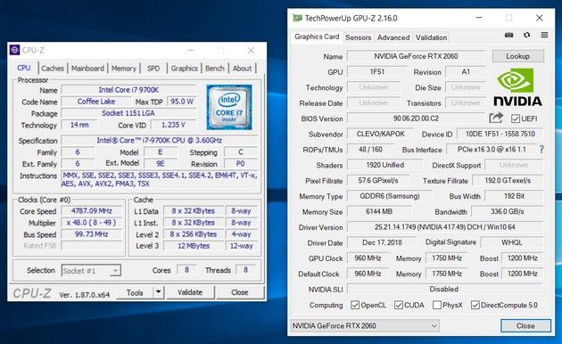
Task: Click the Bus Interface question mark icon
Action: (x=541, y=149)
